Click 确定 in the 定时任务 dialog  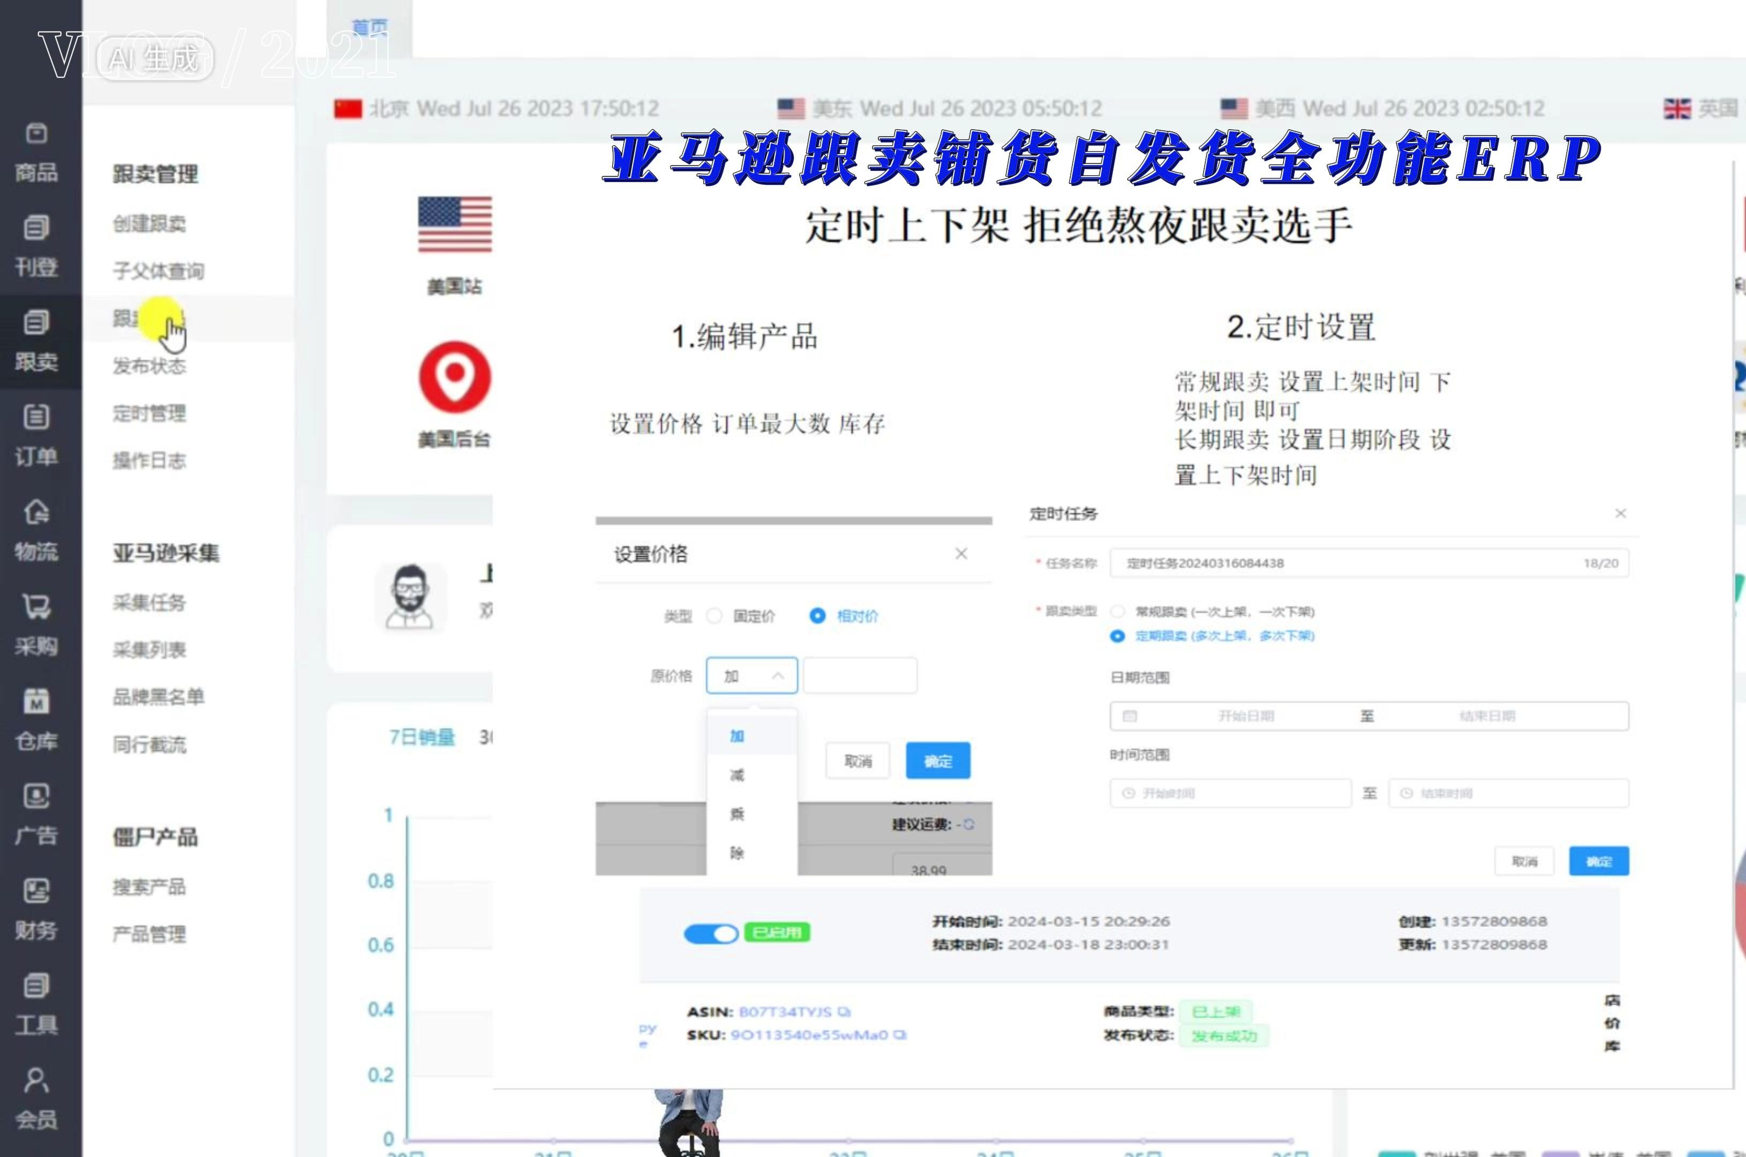pos(1599,861)
